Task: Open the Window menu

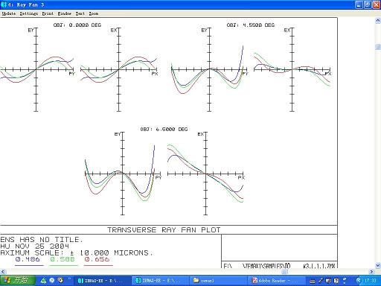Action: click(x=65, y=13)
